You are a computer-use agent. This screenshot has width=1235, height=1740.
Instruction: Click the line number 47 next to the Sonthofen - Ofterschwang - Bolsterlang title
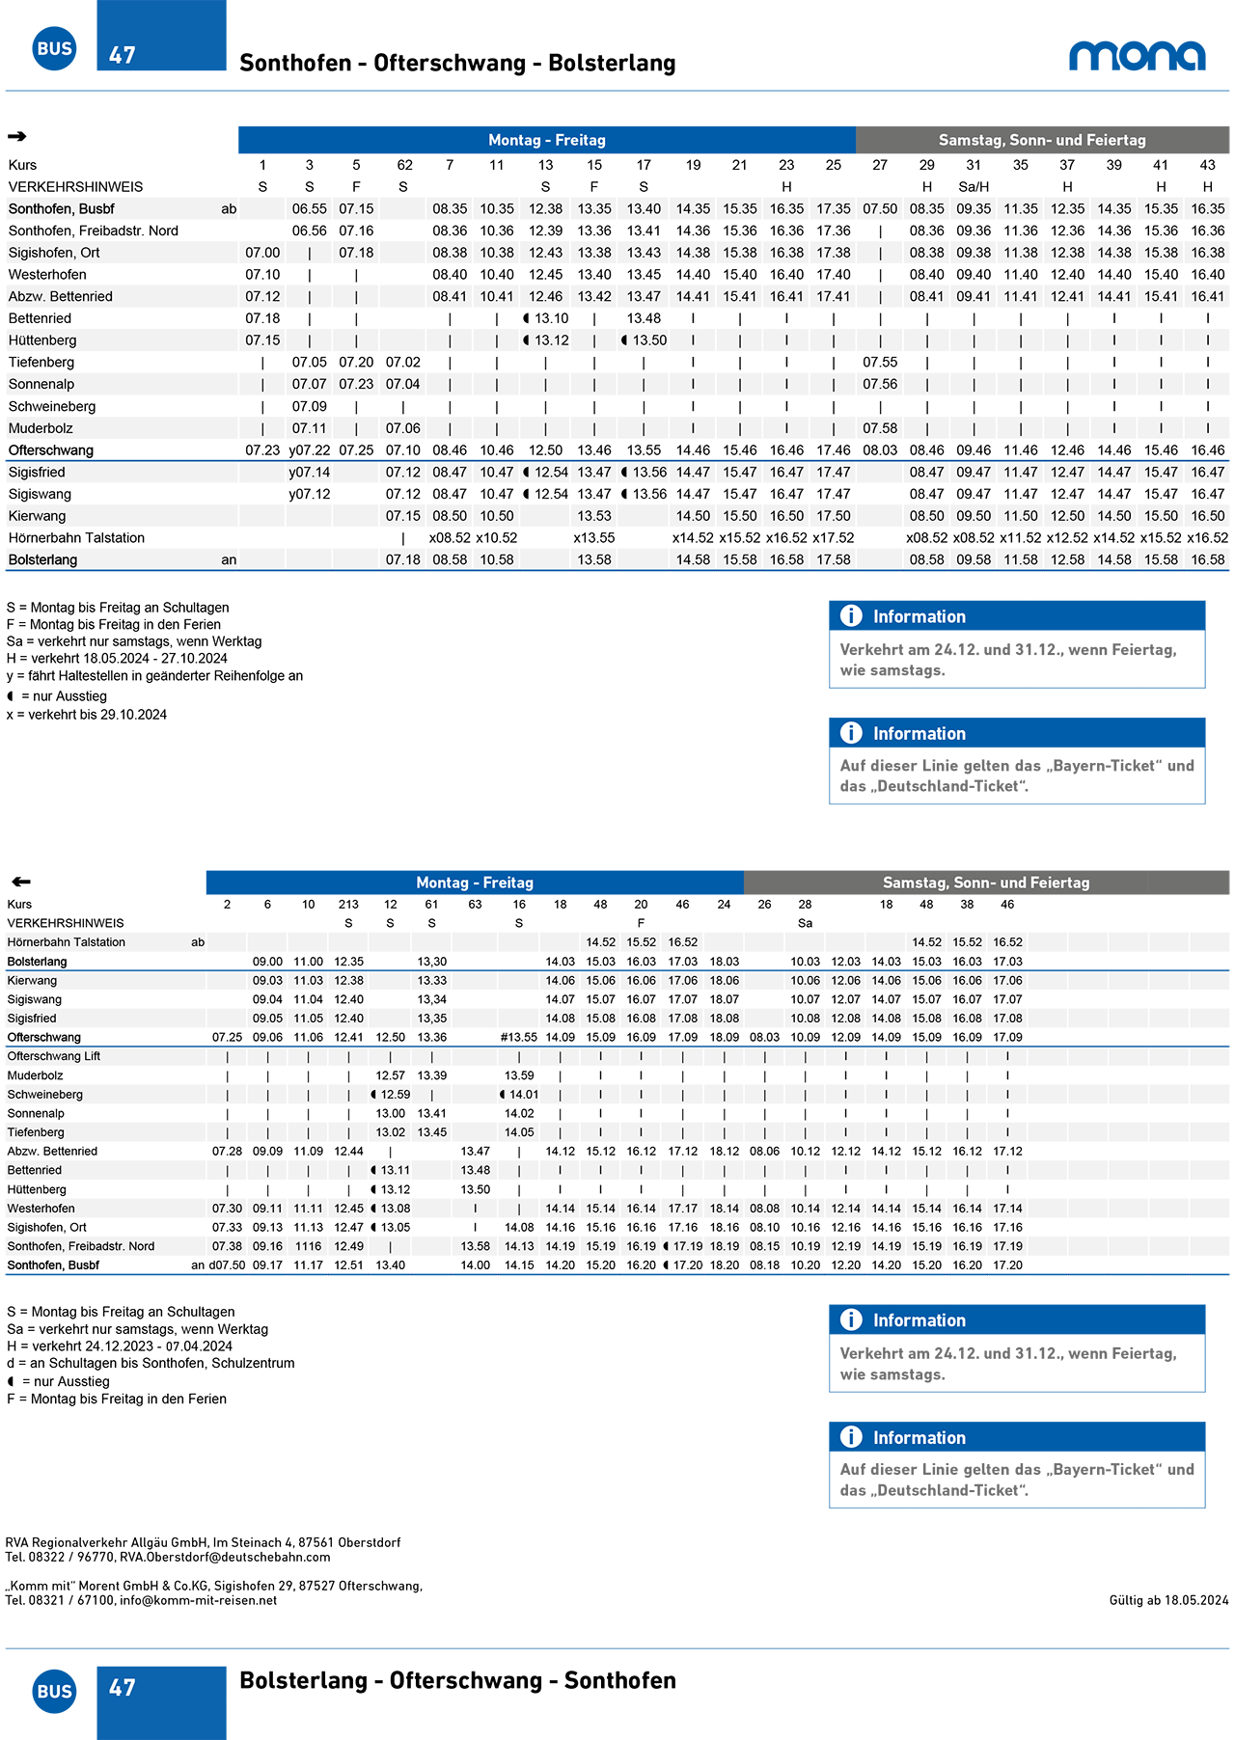click(x=123, y=55)
